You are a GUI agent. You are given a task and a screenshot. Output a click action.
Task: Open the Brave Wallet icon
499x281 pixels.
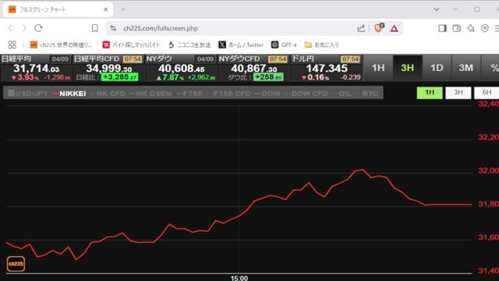pos(457,28)
